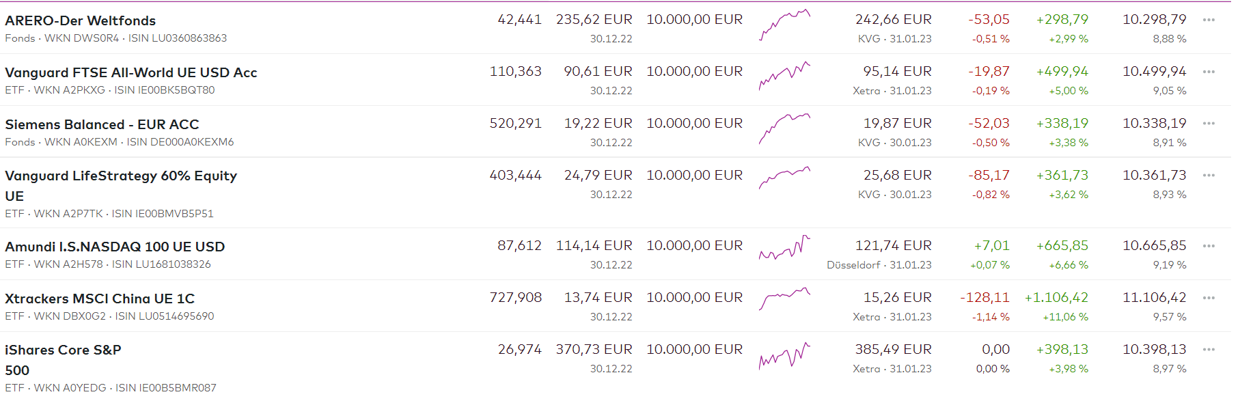Select Amundi I.S.NASDAQ 100 UE USD name

[115, 247]
